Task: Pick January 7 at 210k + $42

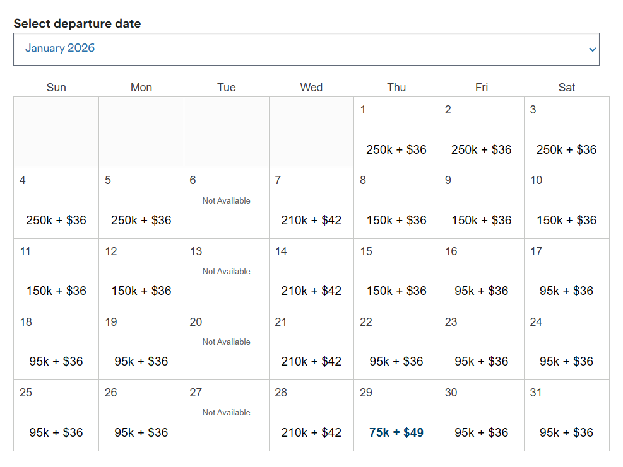Action: (x=311, y=204)
